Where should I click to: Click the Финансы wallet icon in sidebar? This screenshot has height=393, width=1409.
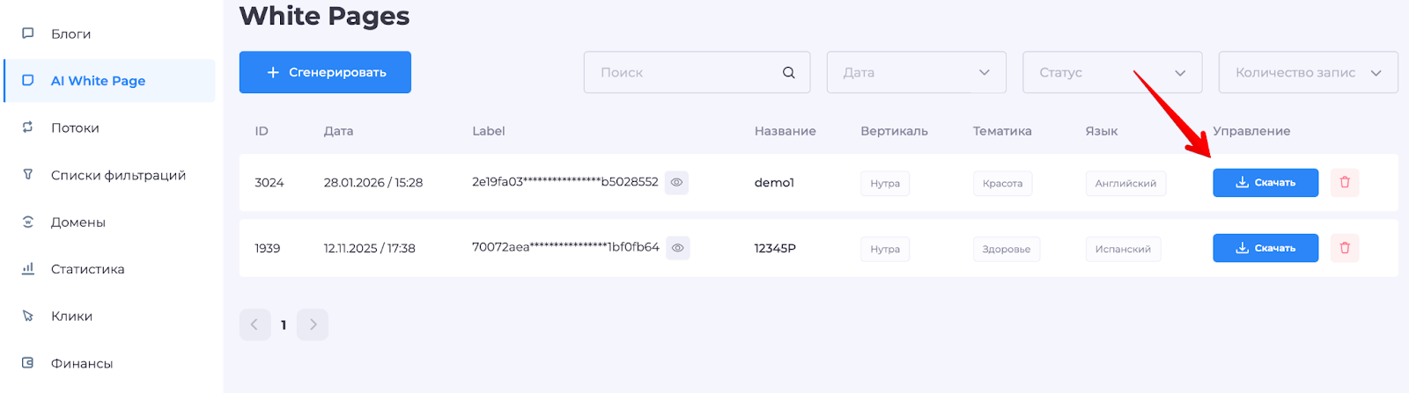pyautogui.click(x=28, y=363)
